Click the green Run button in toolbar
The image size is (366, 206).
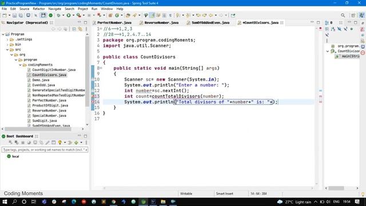[69, 15]
